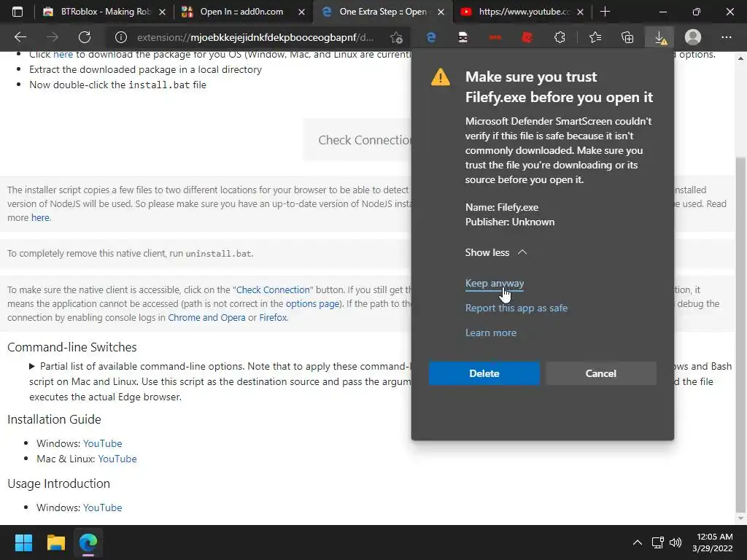
Task: Select the One Extra Step tab
Action: point(381,12)
